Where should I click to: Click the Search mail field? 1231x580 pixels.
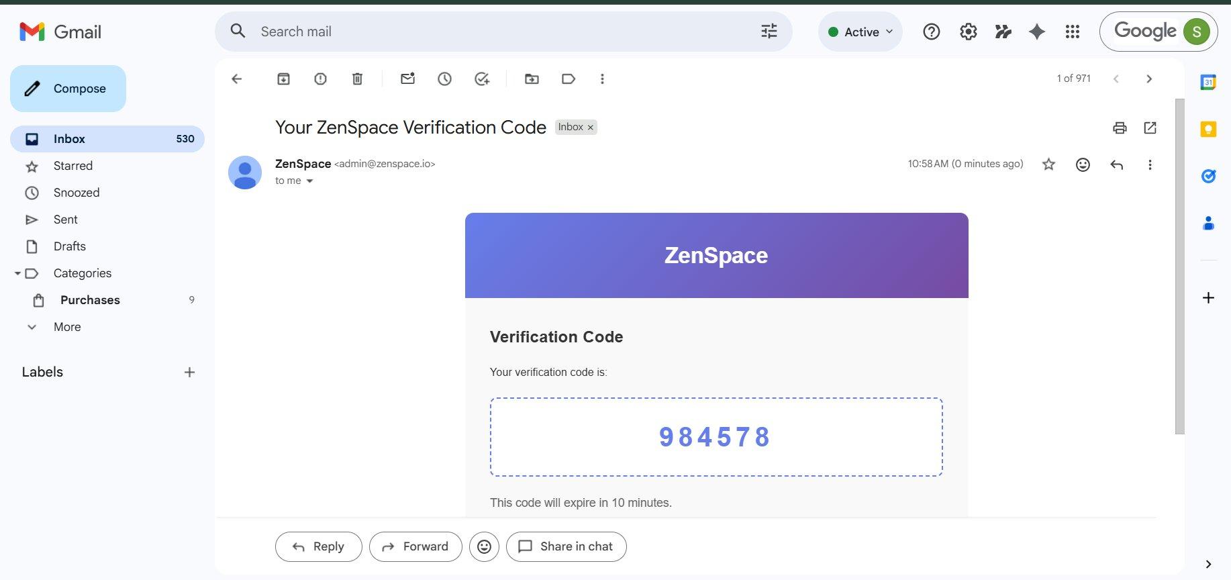click(503, 32)
